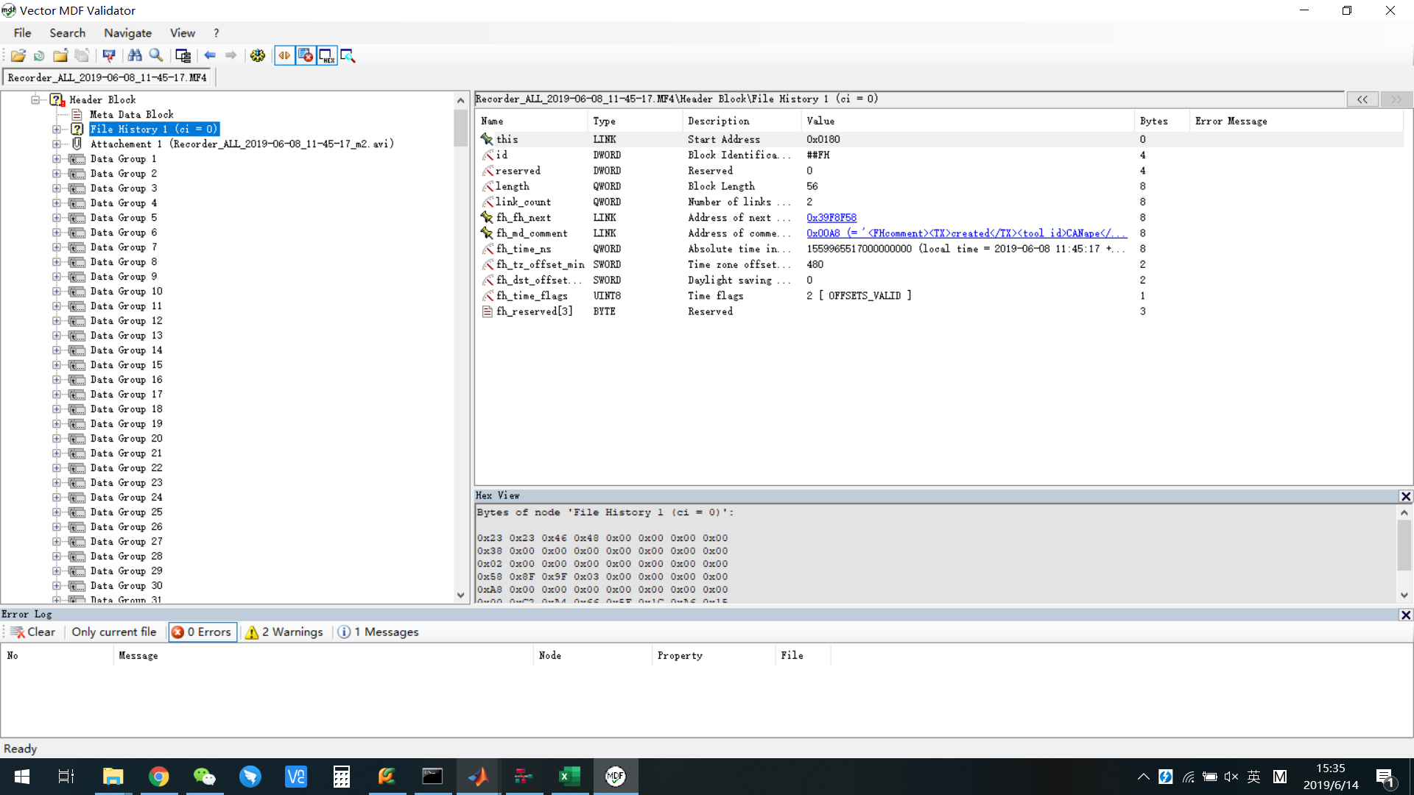The image size is (1414, 795).
Task: Follow the fh_fh_next link 0x39F8F58
Action: (x=831, y=217)
